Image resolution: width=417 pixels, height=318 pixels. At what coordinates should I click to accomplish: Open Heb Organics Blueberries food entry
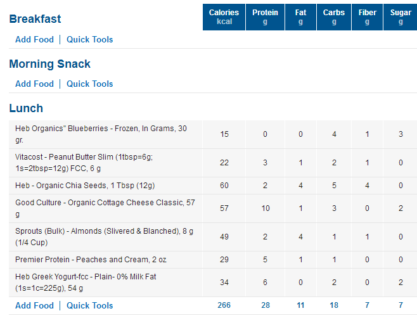(101, 134)
